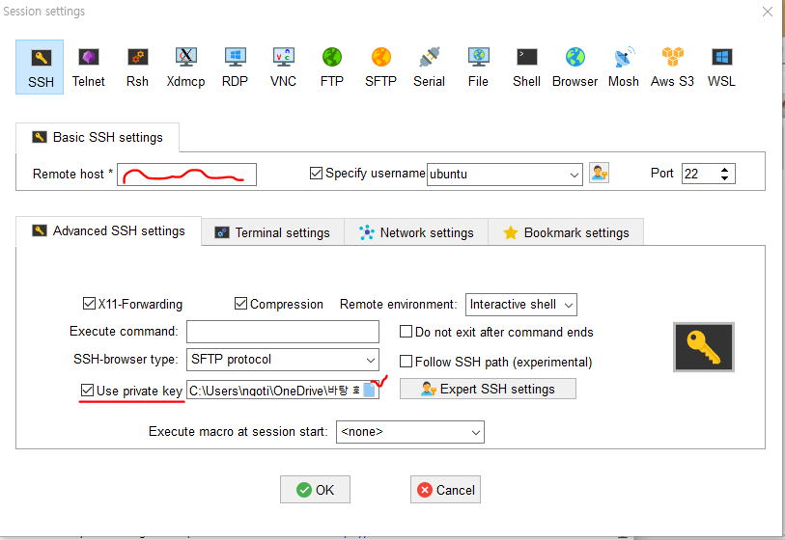Image resolution: width=785 pixels, height=540 pixels.
Task: Select the VNC session icon
Action: coord(283,67)
